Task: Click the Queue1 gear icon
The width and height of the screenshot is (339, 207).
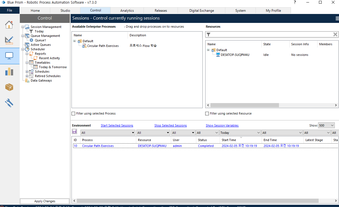Action: coord(32,40)
